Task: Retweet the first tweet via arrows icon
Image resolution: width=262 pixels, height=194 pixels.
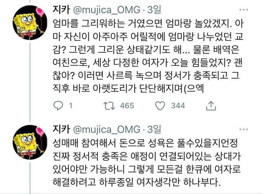Action: click(109, 106)
